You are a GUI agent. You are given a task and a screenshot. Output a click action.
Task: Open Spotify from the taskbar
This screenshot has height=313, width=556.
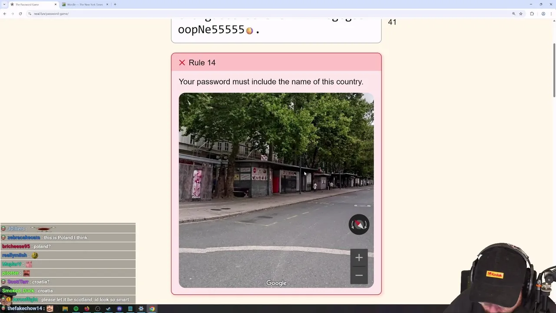tap(76, 309)
